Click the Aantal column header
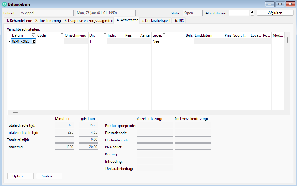Screen dimensions: 297x186 pos(145,35)
